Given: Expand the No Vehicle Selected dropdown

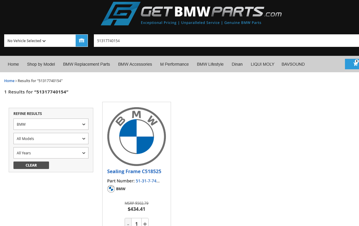Looking at the screenshot, I should pyautogui.click(x=27, y=41).
